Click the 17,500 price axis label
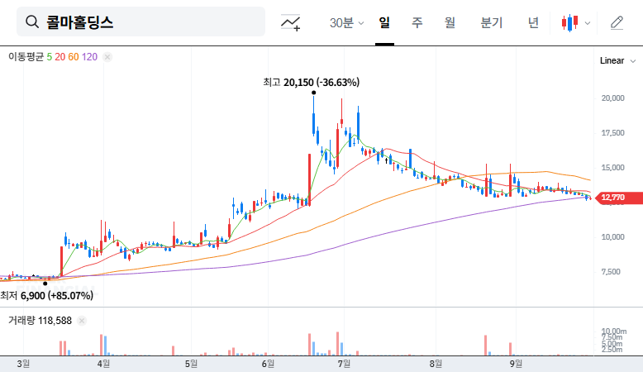 click(x=612, y=133)
